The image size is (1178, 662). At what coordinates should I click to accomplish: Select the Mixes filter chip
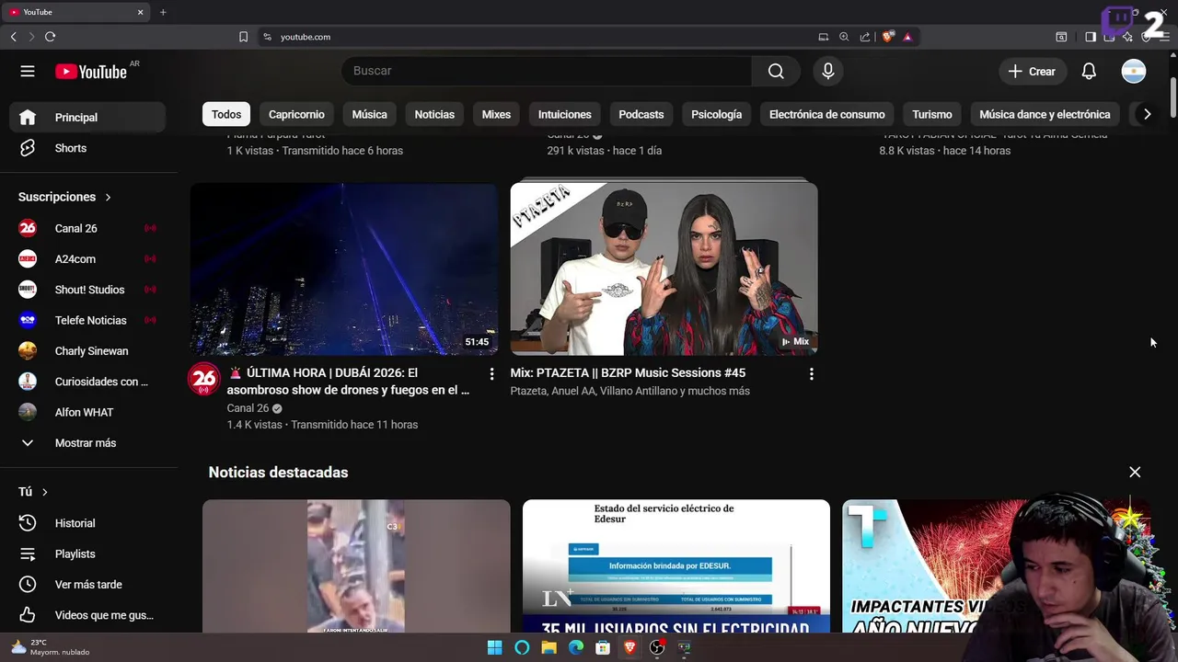pos(496,114)
